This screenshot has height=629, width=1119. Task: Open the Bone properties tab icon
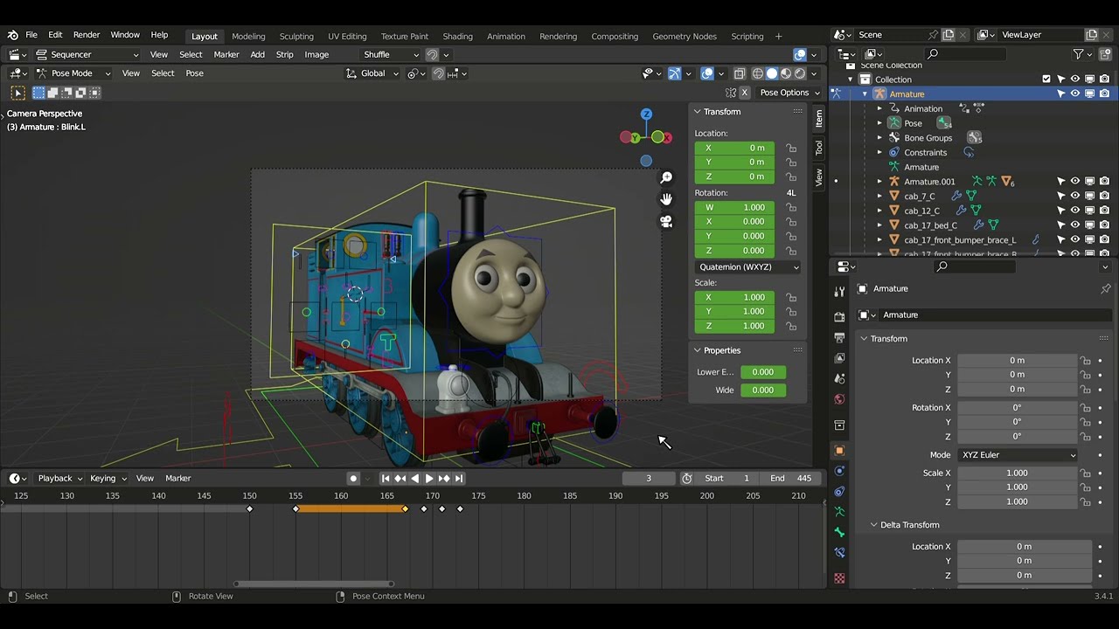[839, 532]
